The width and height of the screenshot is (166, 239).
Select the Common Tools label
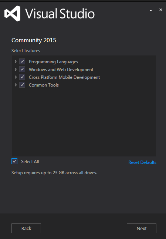(44, 85)
